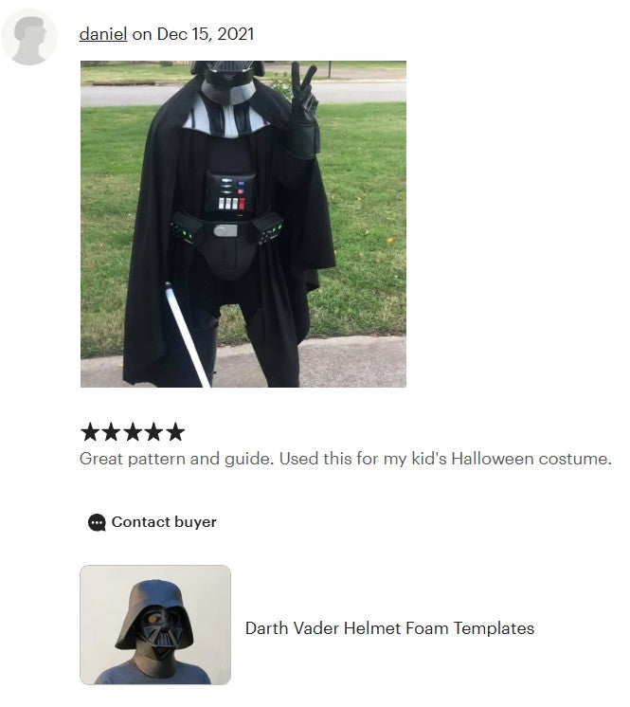630x707 pixels.
Task: Click the blue shirt in product thumbnail
Action: pyautogui.click(x=153, y=673)
